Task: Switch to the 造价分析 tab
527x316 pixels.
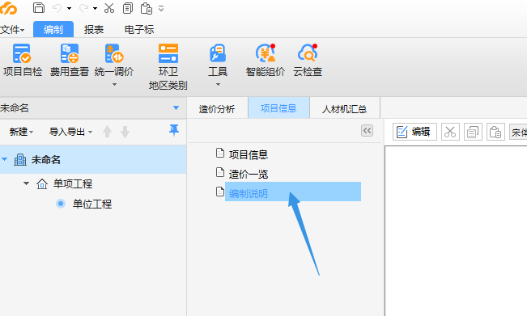Action: 217,108
